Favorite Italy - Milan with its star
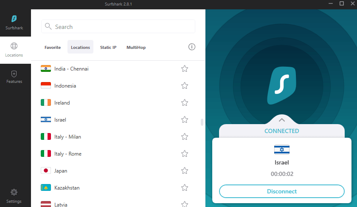 pyautogui.click(x=185, y=137)
